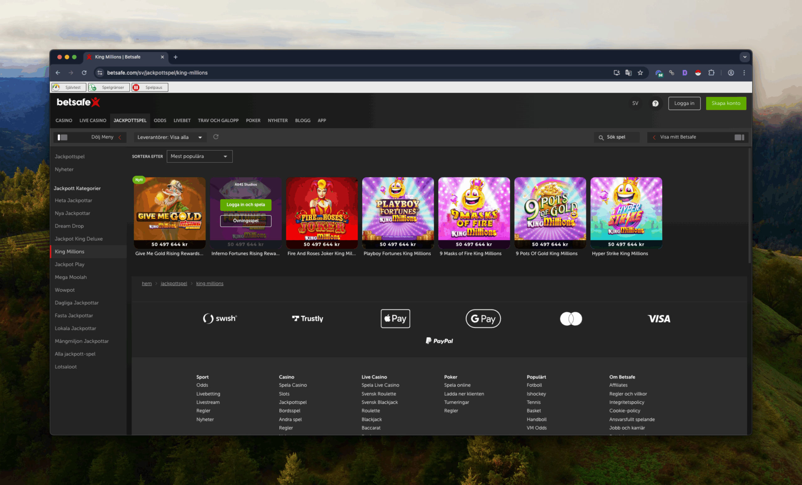Bookmark this page with star icon

click(640, 73)
